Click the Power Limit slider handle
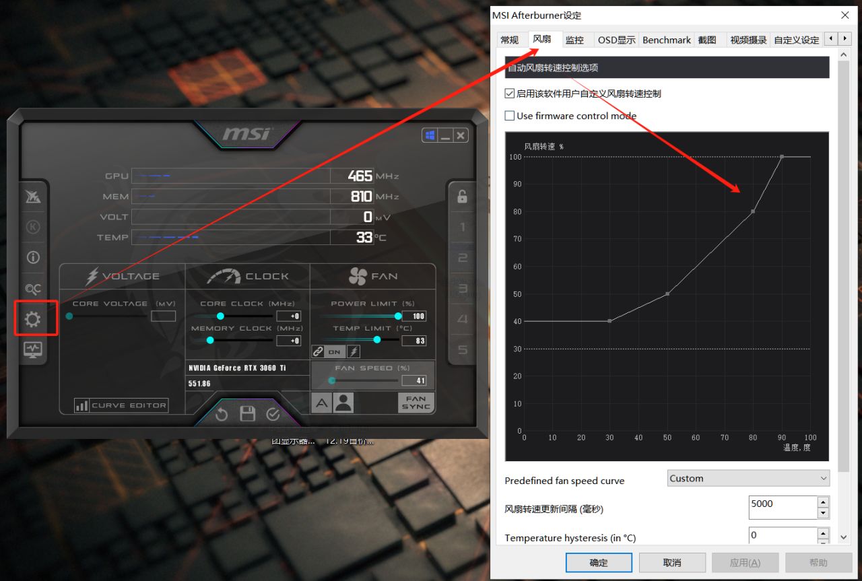Viewport: 862px width, 581px height. (x=398, y=316)
